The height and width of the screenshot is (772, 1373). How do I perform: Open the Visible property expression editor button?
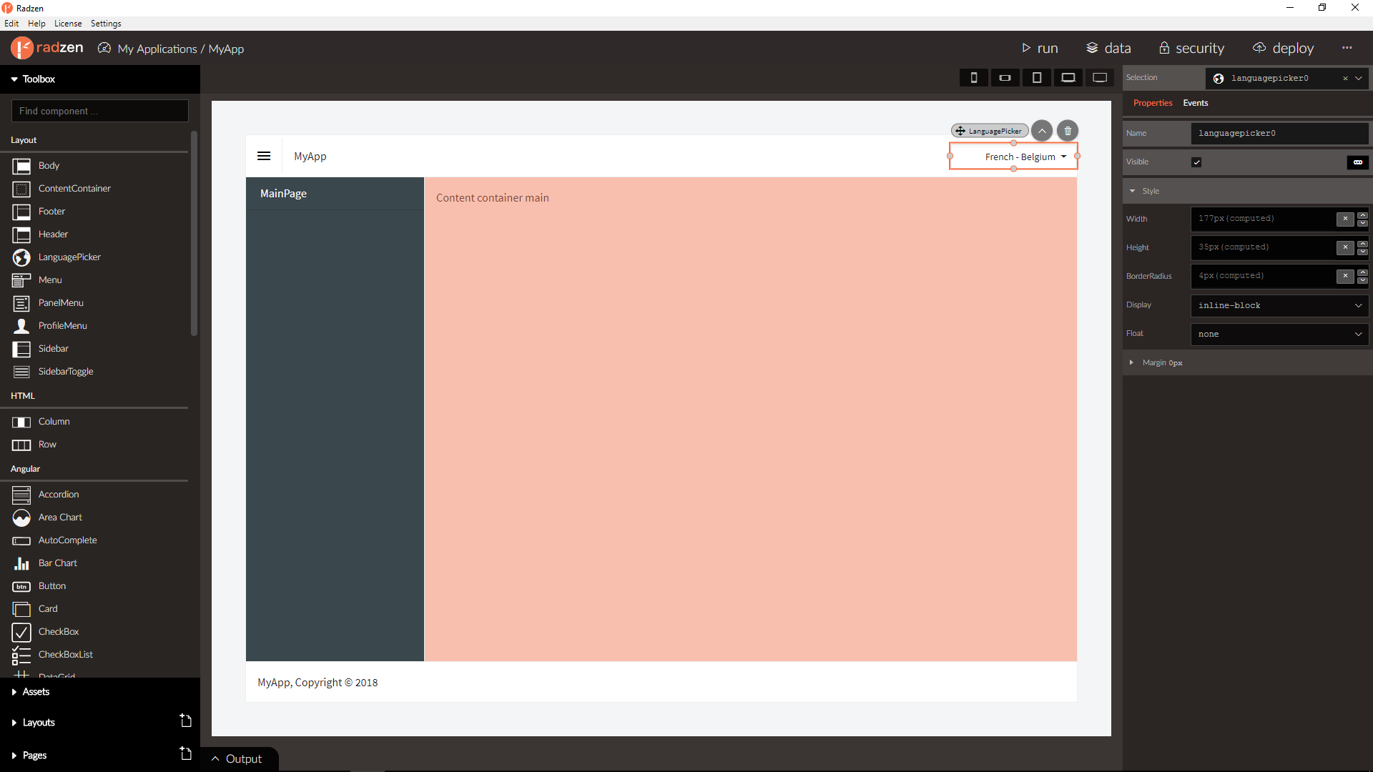1357,162
